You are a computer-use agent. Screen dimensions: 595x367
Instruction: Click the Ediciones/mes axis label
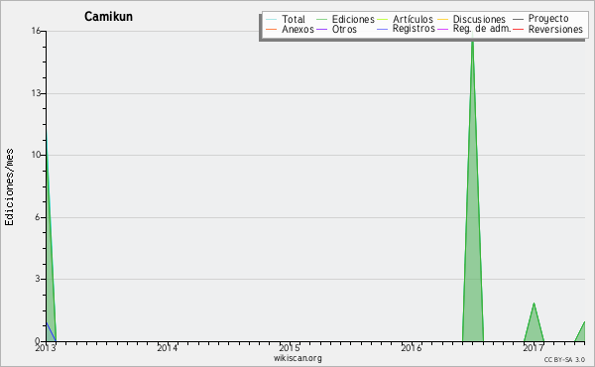[x=9, y=187]
